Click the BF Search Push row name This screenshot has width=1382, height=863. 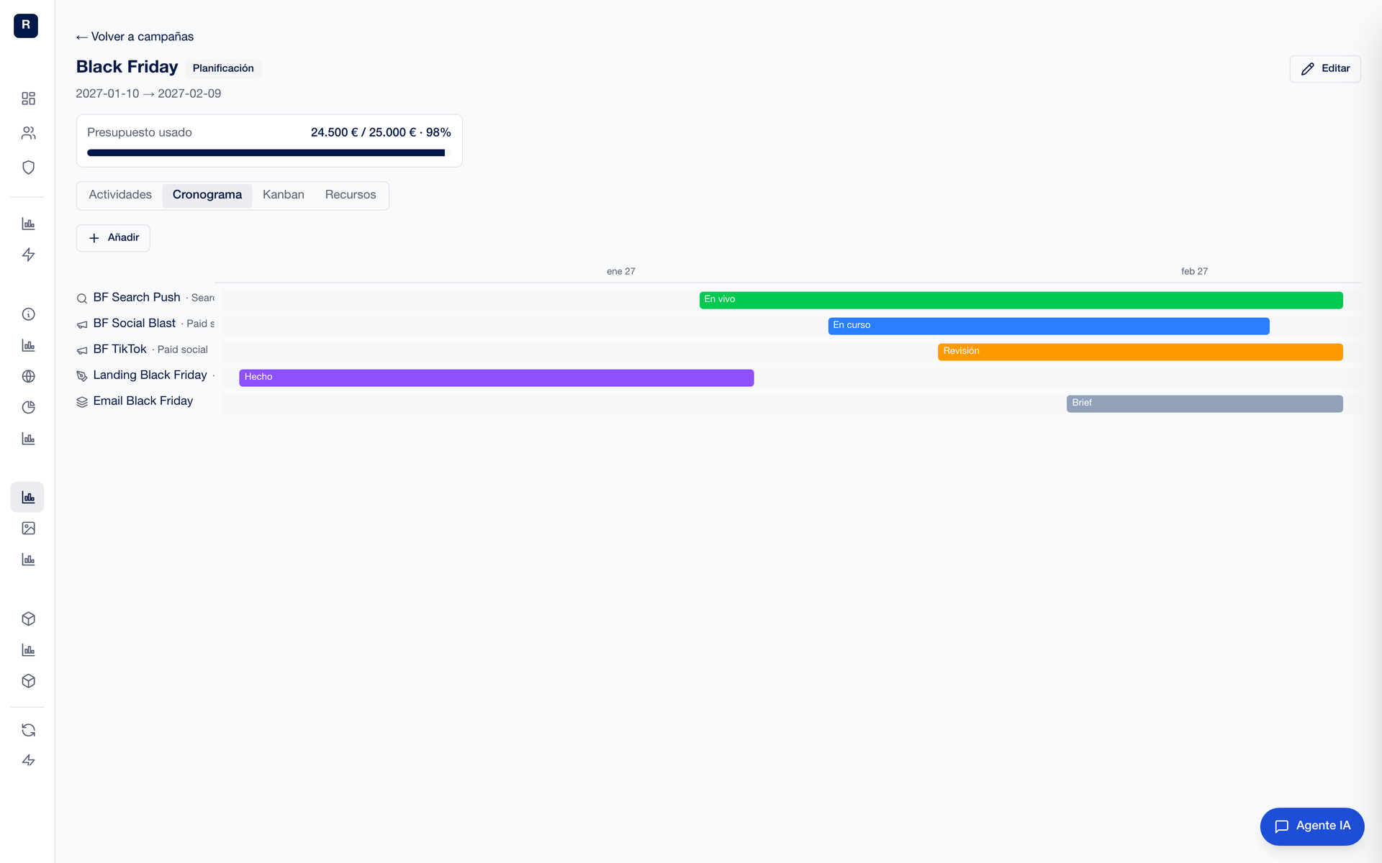137,297
